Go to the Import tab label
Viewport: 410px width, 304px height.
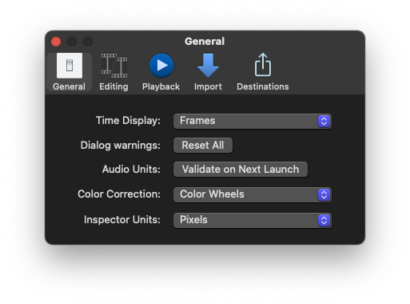coord(208,86)
